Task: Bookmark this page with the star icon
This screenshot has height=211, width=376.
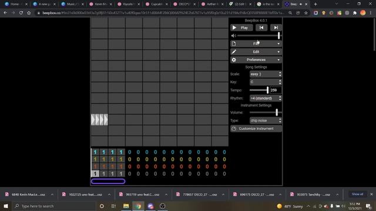Action: 306,13
